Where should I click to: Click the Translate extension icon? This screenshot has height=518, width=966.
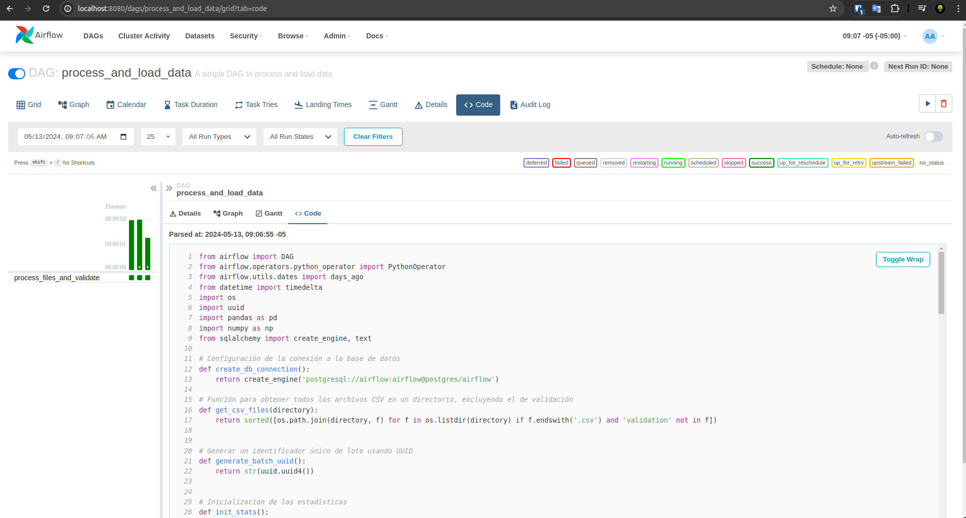876,9
